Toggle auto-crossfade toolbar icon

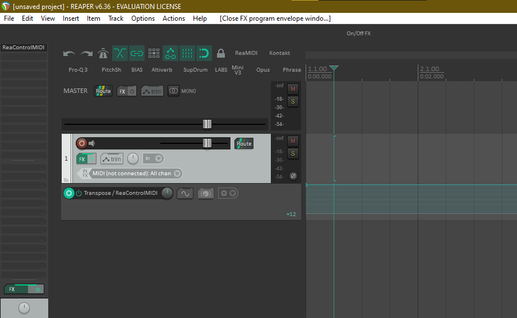119,53
